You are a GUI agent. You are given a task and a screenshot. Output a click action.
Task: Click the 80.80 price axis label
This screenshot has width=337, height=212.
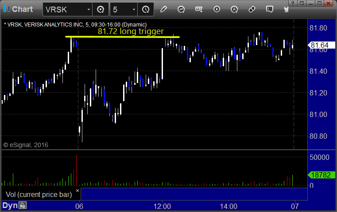(x=318, y=136)
